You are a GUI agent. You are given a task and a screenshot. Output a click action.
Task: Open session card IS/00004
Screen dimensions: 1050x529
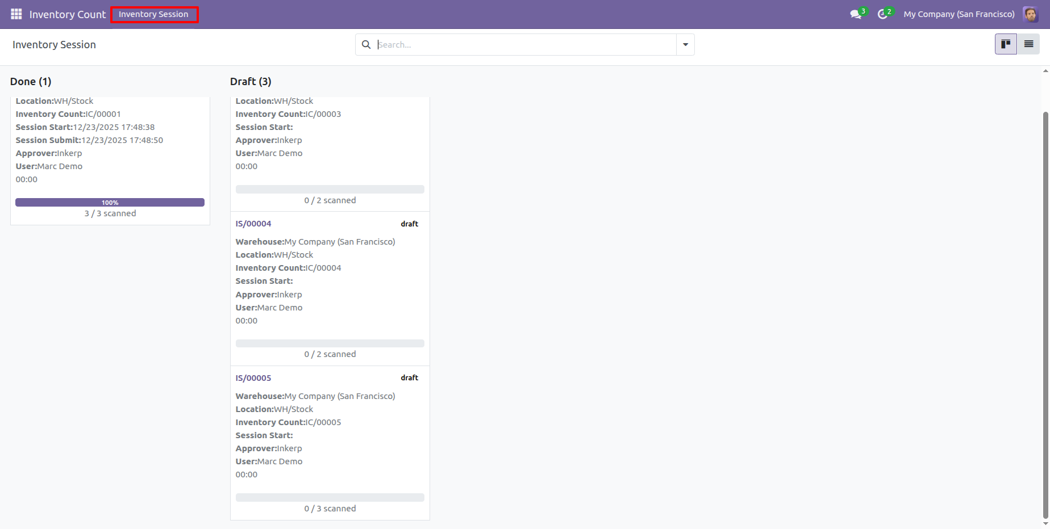point(330,289)
